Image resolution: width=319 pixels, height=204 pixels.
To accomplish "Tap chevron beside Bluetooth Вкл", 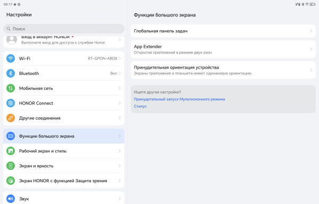I will 120,73.
